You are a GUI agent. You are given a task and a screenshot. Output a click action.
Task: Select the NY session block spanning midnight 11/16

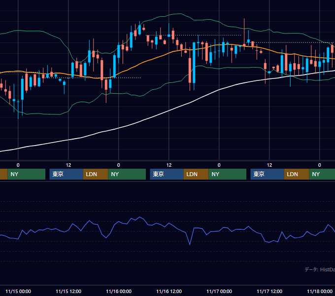point(127,174)
